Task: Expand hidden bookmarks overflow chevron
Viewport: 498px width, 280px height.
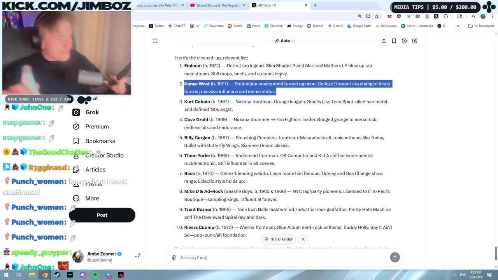Action: [458, 26]
